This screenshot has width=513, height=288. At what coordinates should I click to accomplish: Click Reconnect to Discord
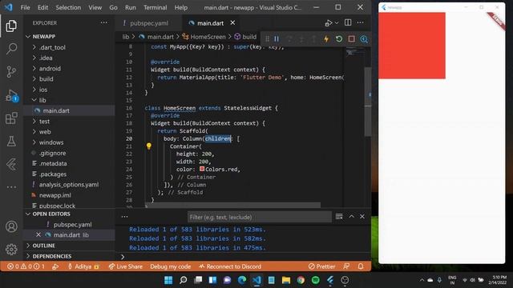click(x=230, y=266)
